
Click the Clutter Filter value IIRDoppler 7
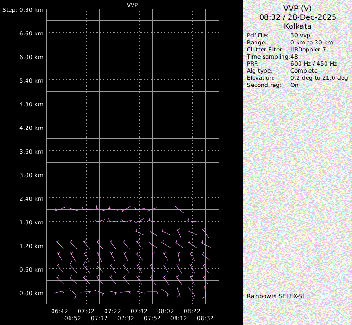point(308,50)
